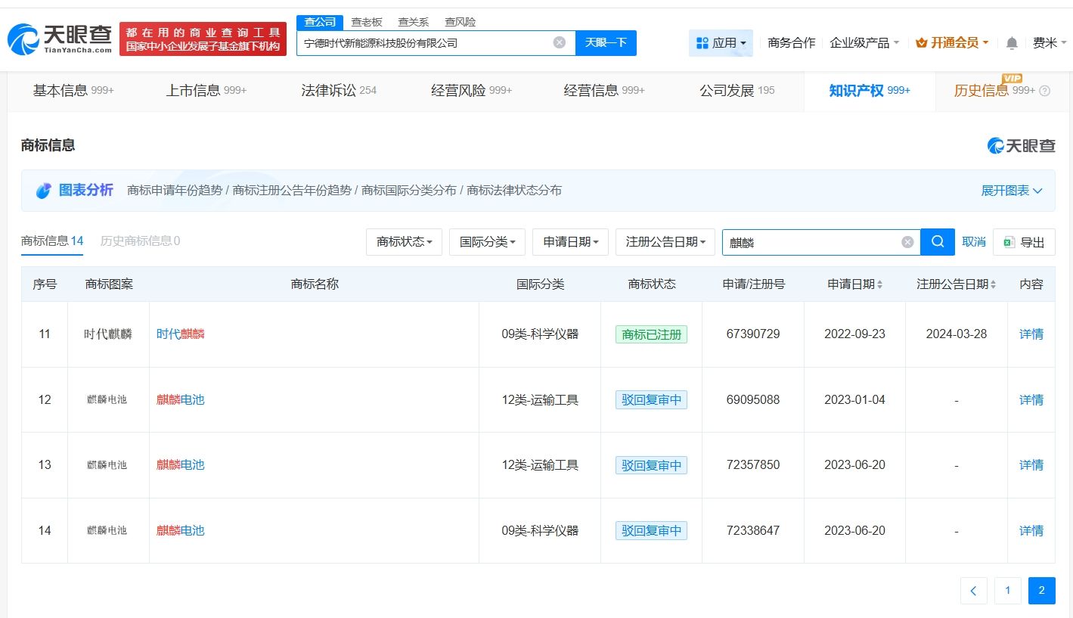This screenshot has height=618, width=1073.
Task: Click the magnifier search button for trademarks
Action: [938, 242]
